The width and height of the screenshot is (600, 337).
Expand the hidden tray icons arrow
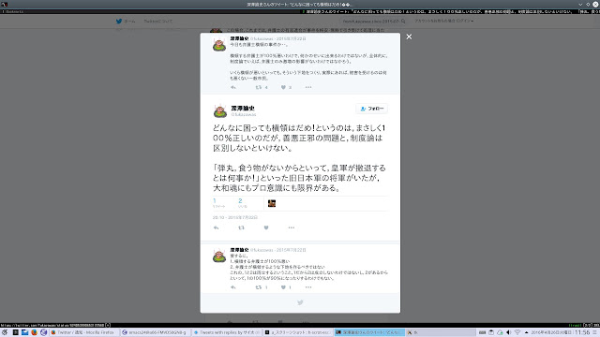tap(527, 332)
